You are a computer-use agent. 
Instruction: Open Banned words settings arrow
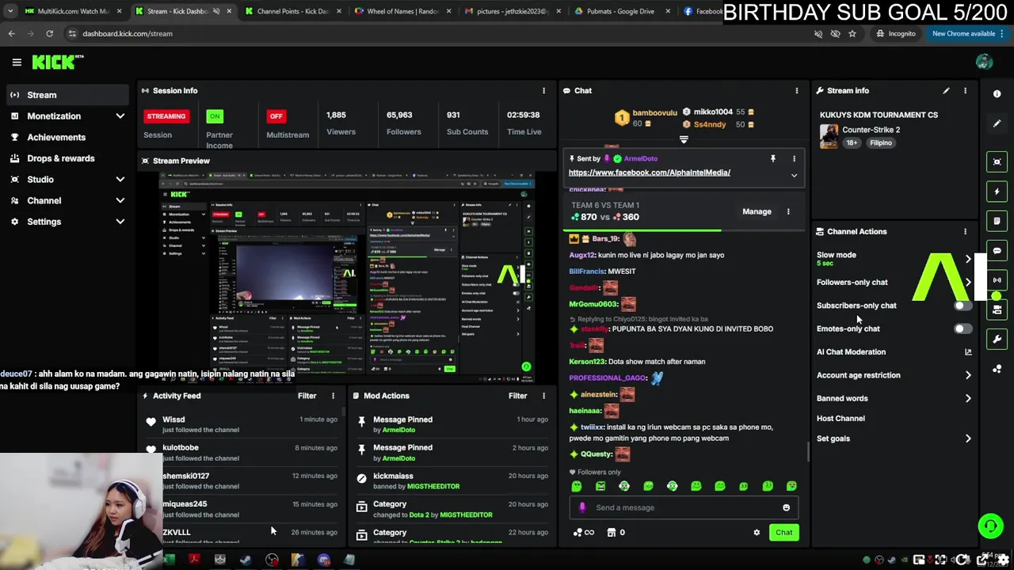pyautogui.click(x=968, y=398)
